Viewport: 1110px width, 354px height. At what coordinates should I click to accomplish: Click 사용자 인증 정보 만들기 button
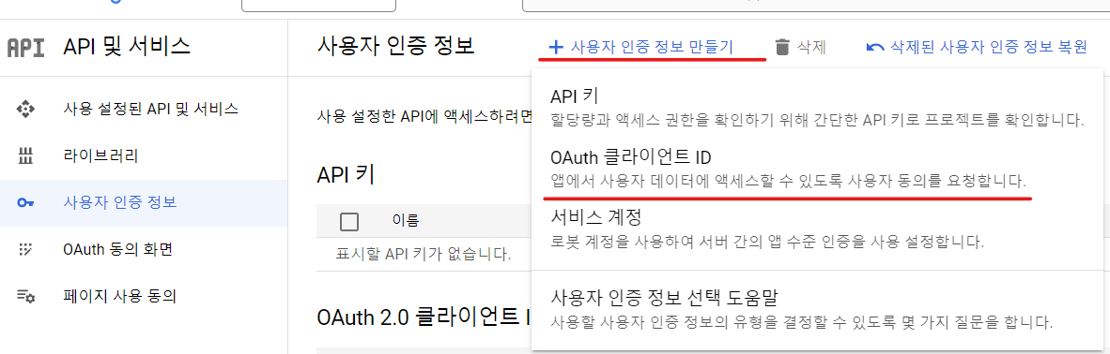(x=641, y=48)
